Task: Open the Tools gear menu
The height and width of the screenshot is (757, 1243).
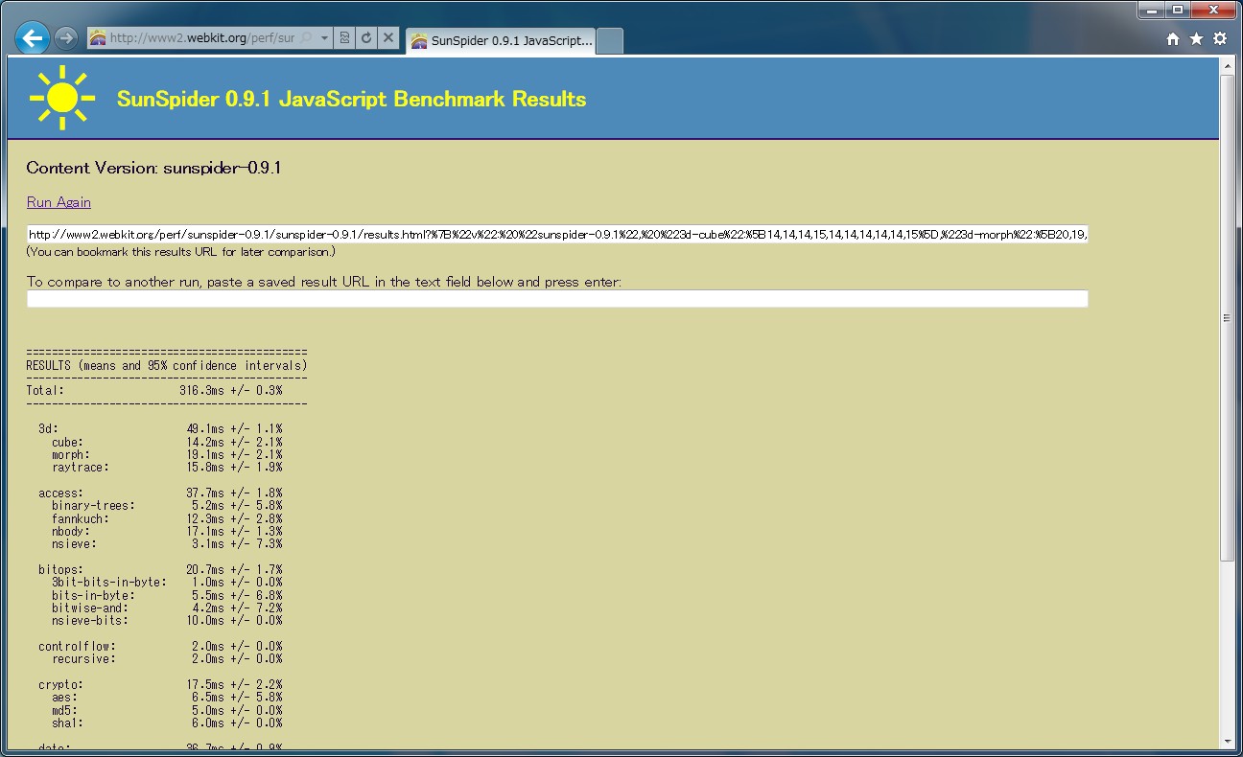Action: [x=1220, y=39]
